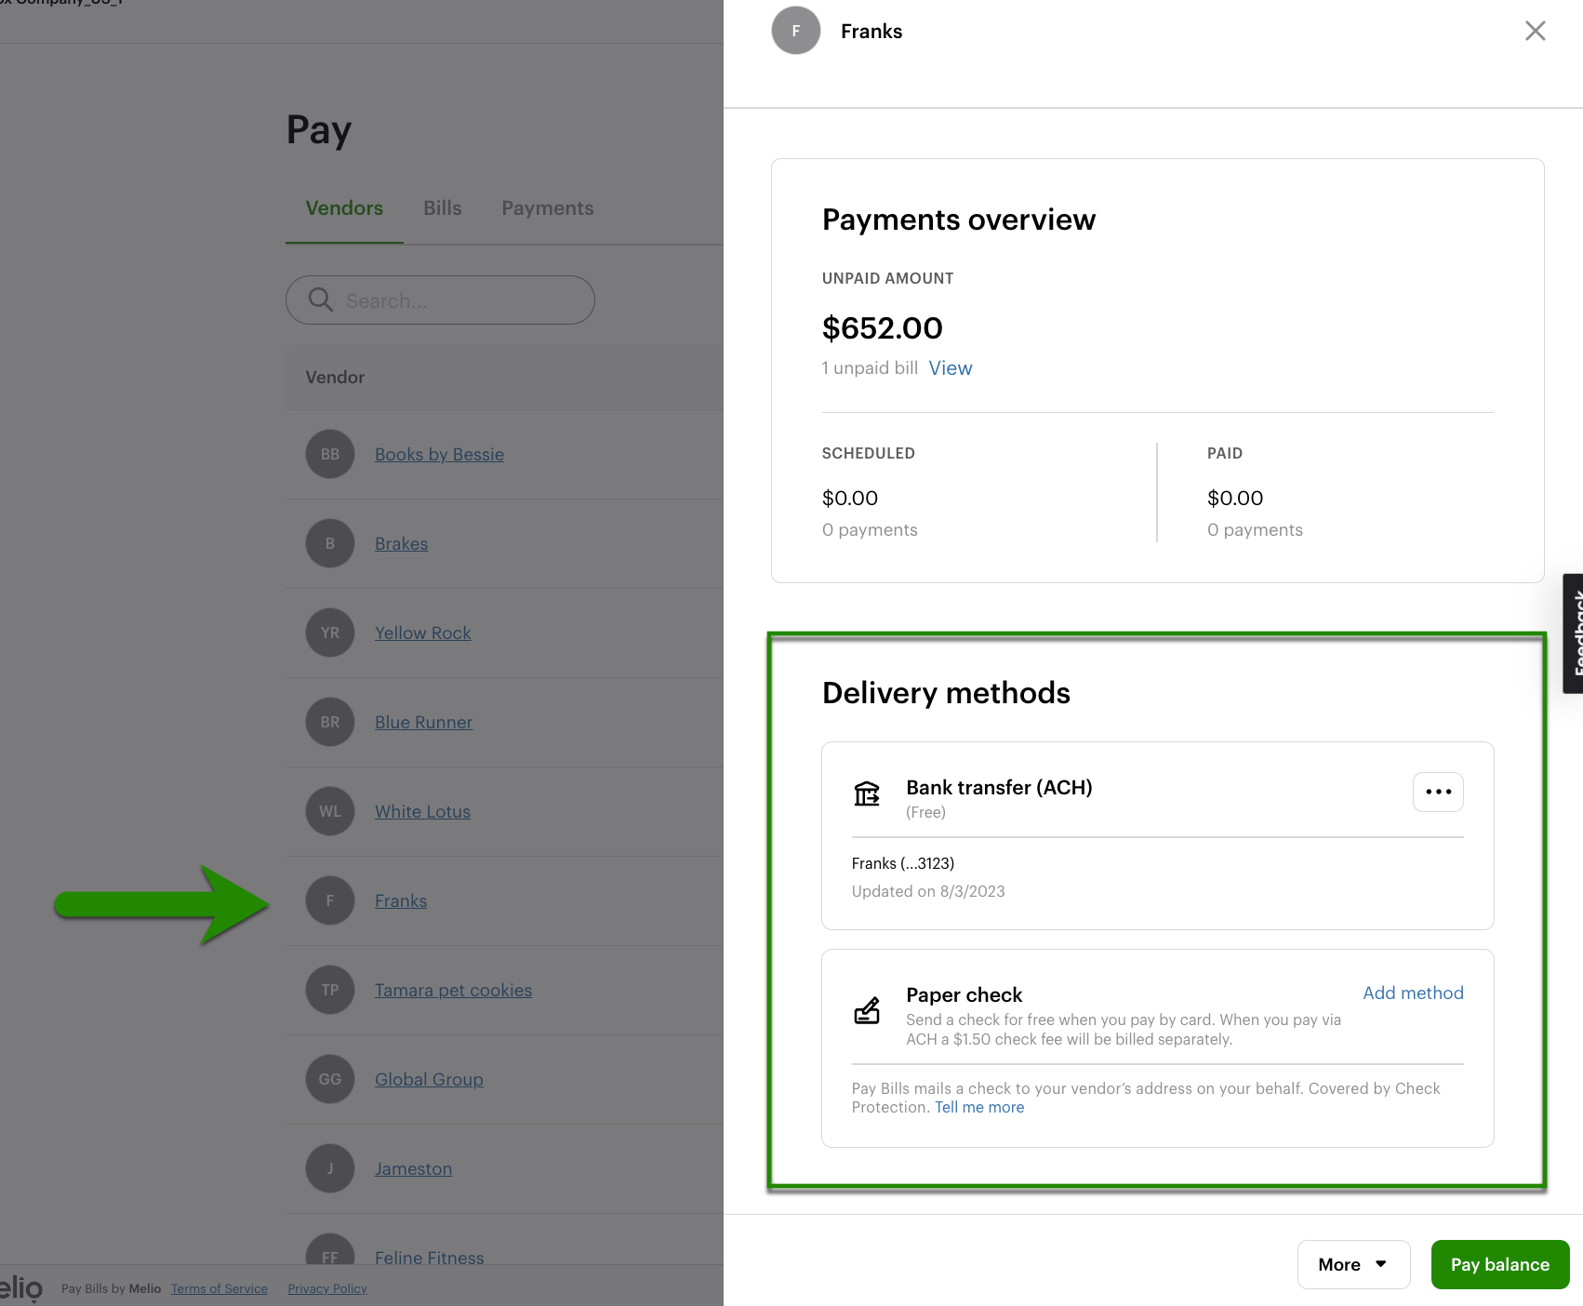The height and width of the screenshot is (1306, 1583).
Task: Click View next to 1 unpaid bill
Action: tap(951, 368)
